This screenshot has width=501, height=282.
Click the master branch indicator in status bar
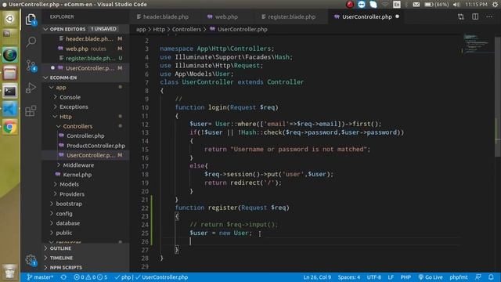click(x=40, y=277)
